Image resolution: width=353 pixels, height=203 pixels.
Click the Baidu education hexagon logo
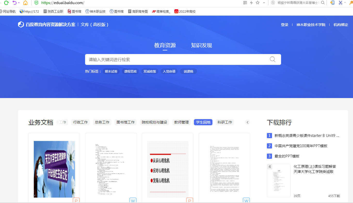[21, 25]
